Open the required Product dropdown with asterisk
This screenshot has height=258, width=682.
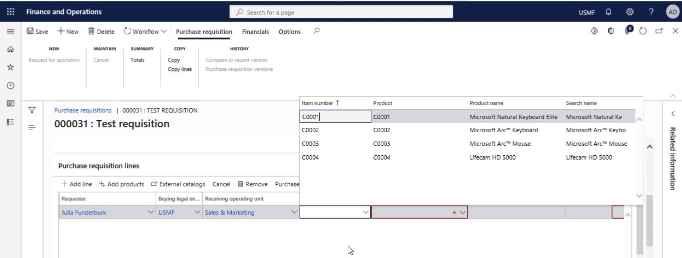click(x=462, y=213)
